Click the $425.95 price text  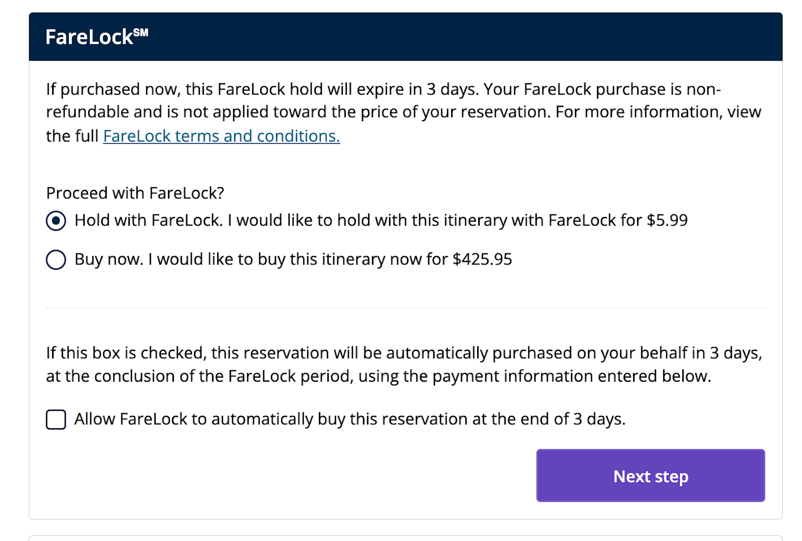coord(482,259)
